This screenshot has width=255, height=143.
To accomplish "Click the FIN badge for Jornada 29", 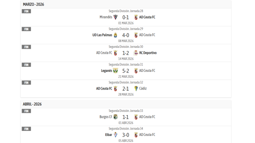I will (x=26, y=29).
